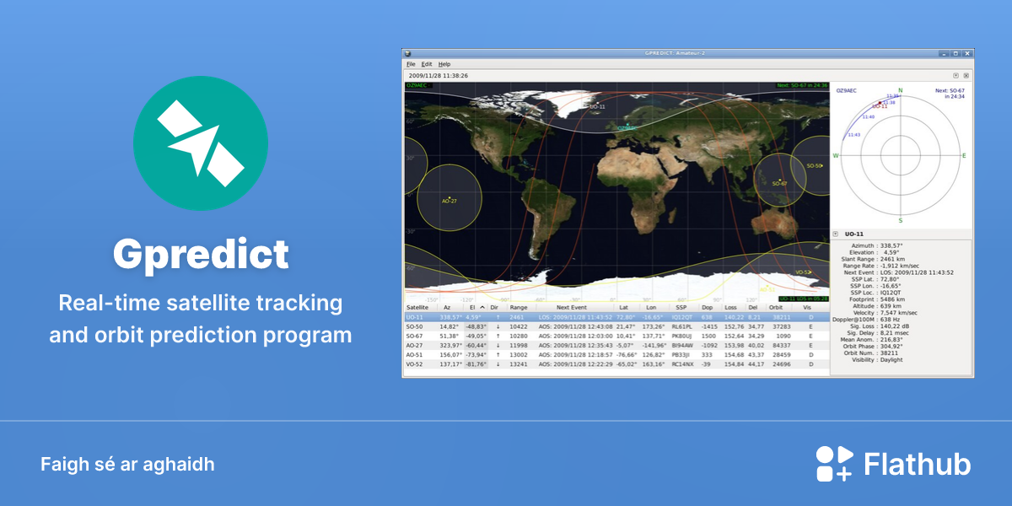Click the Flathub logo
The height and width of the screenshot is (506, 1012).
coord(893,465)
